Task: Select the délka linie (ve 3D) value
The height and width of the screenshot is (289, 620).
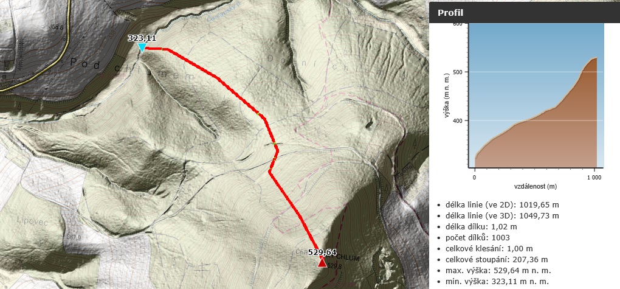Action: coord(540,216)
